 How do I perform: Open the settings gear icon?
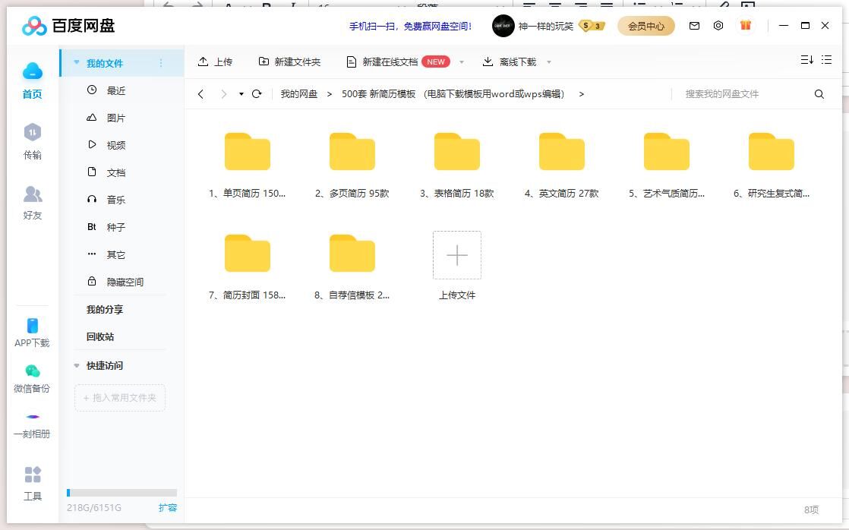tap(718, 25)
